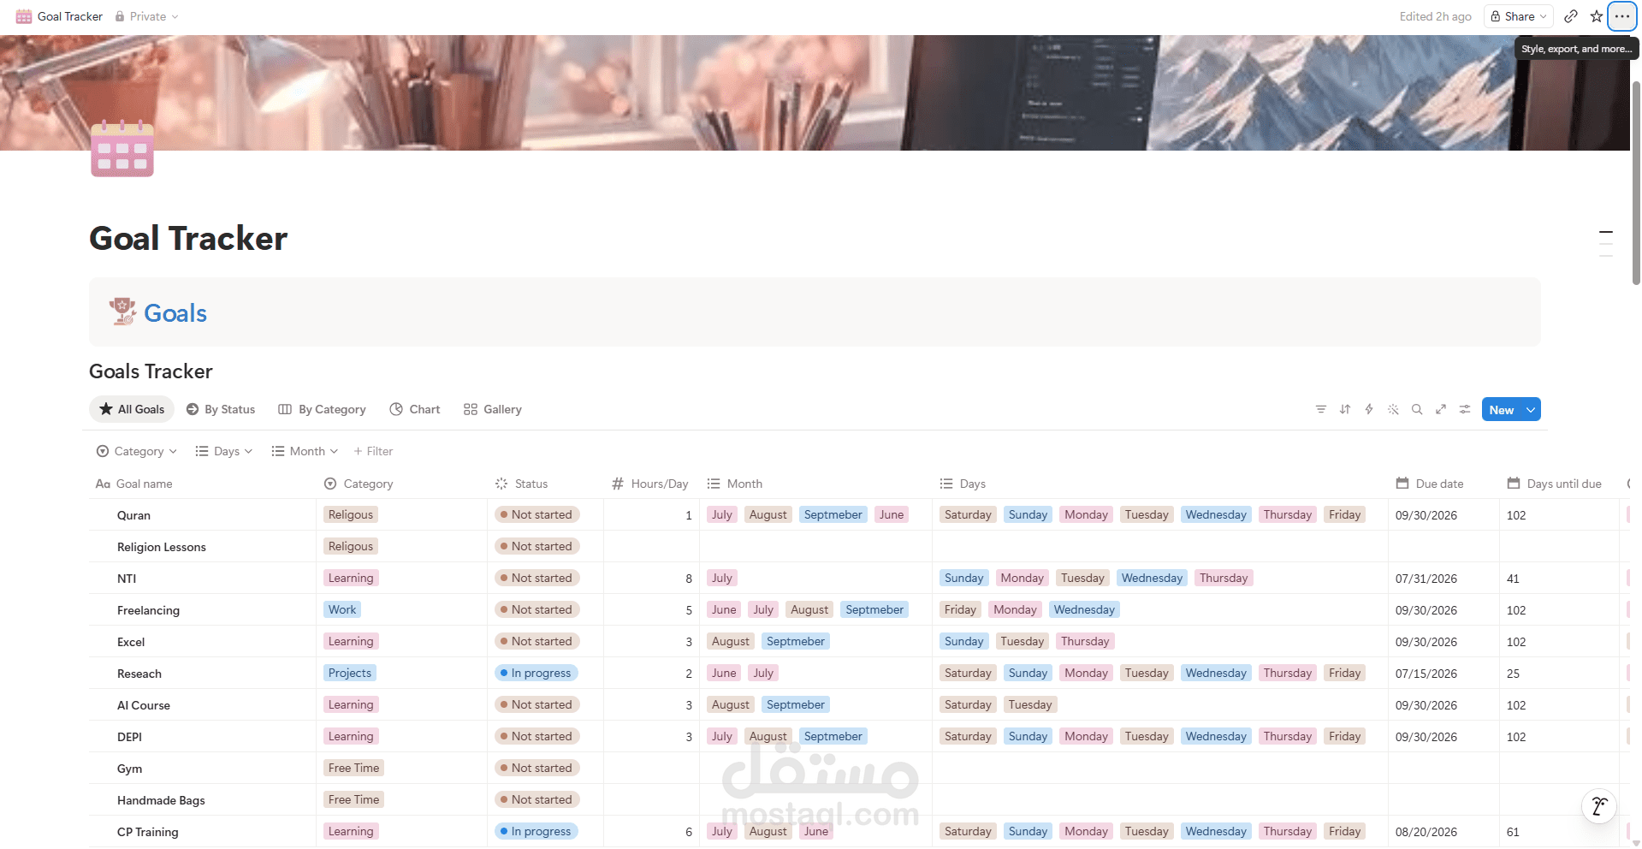Click the Projects category tag for Reseach

[x=350, y=673]
